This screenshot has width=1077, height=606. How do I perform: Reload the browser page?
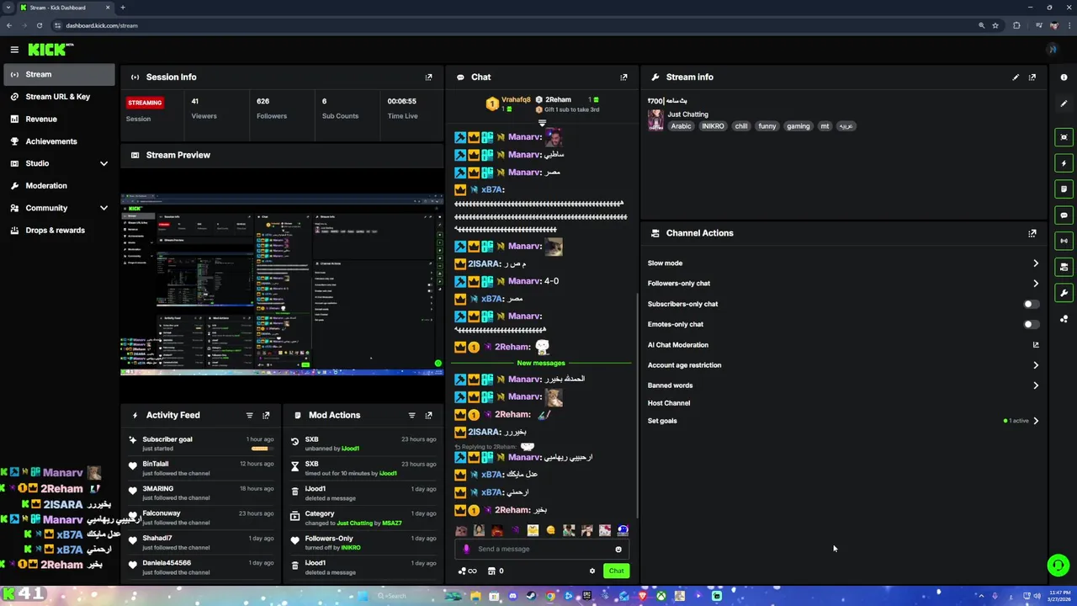click(x=39, y=25)
